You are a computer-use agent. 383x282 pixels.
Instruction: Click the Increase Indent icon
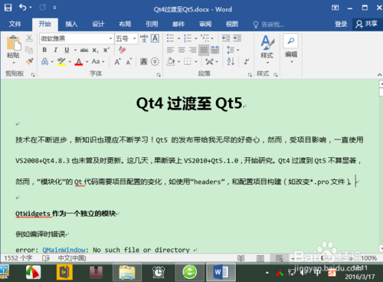[x=237, y=38]
